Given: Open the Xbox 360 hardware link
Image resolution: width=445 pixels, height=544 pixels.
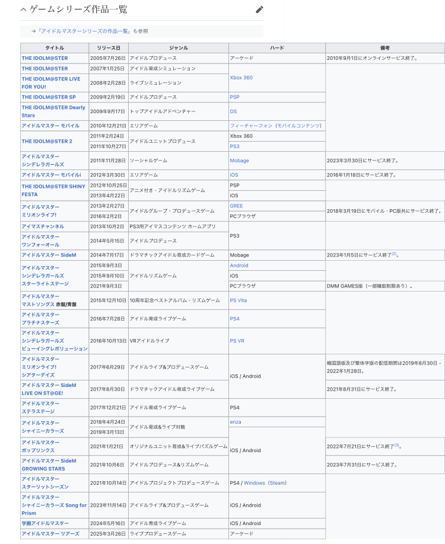Looking at the screenshot, I should tap(241, 78).
